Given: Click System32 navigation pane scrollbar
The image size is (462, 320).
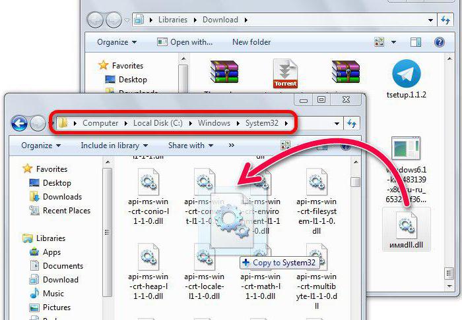Looking at the screenshot, I should pos(108,232).
